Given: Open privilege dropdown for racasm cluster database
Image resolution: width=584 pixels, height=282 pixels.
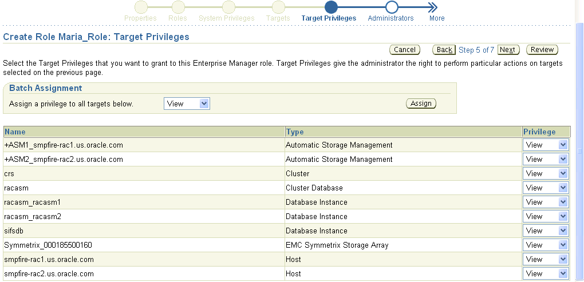Looking at the screenshot, I should [x=546, y=188].
